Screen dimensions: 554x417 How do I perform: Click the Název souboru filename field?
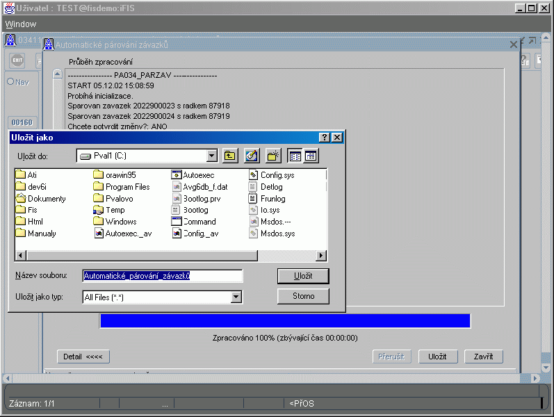[x=163, y=276]
